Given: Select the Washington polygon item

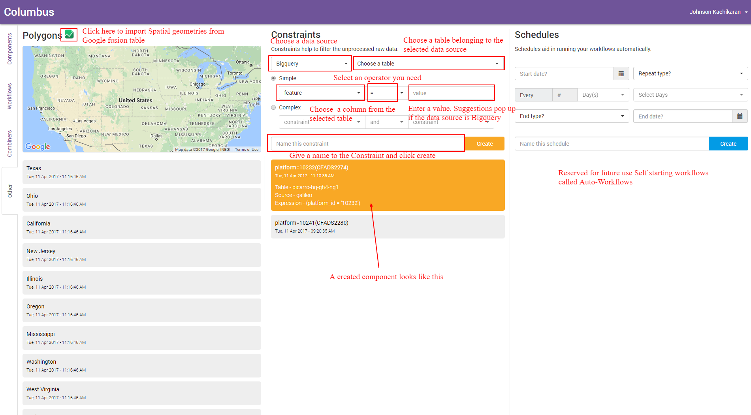Looking at the screenshot, I should pyautogui.click(x=142, y=366).
